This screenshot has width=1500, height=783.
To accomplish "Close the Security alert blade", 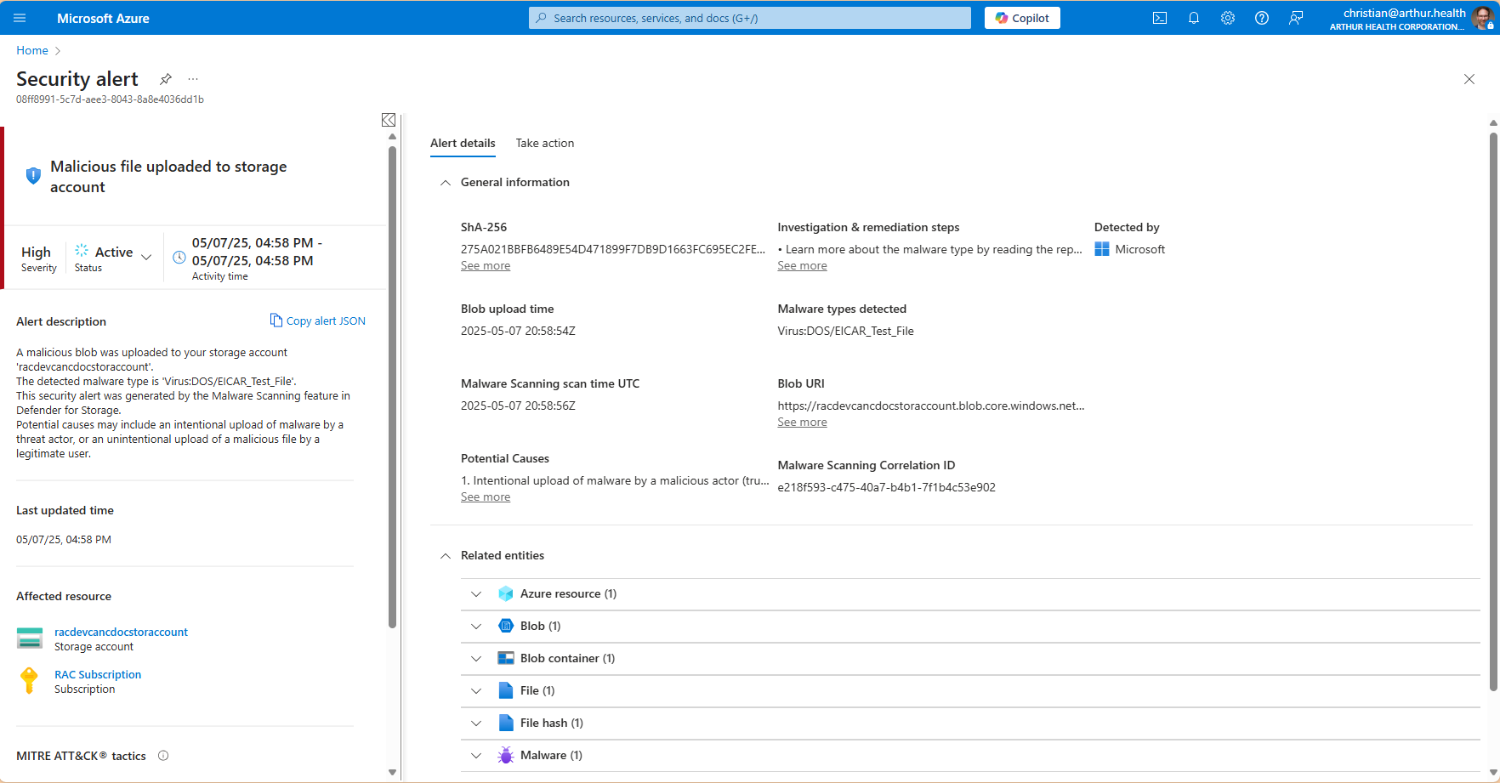I will [1469, 79].
